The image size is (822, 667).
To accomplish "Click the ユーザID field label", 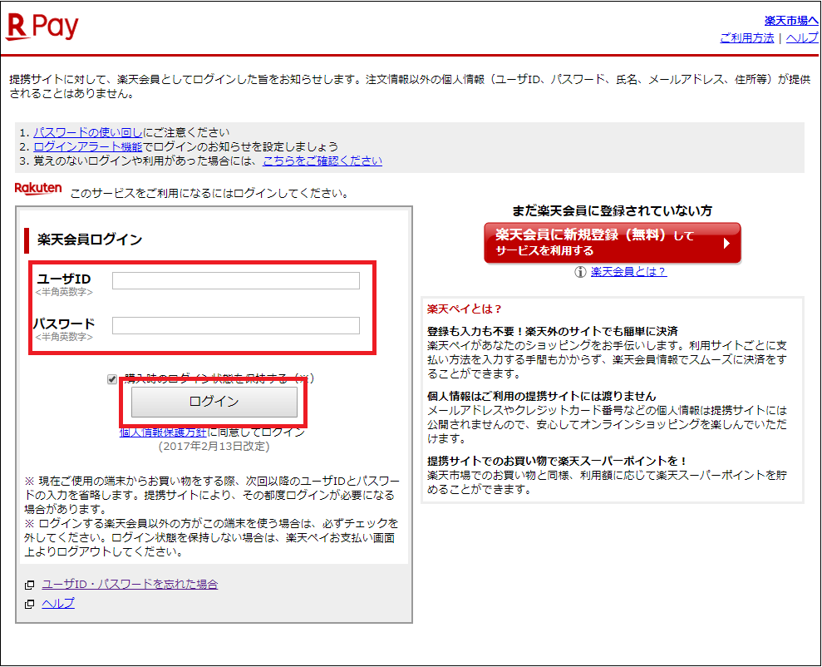I will point(64,279).
